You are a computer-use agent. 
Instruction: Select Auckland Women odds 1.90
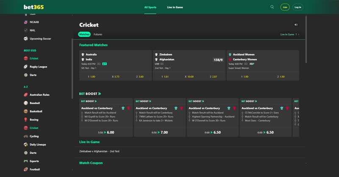(245, 76)
